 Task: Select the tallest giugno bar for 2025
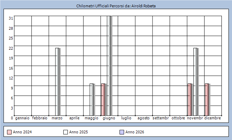[109, 65]
